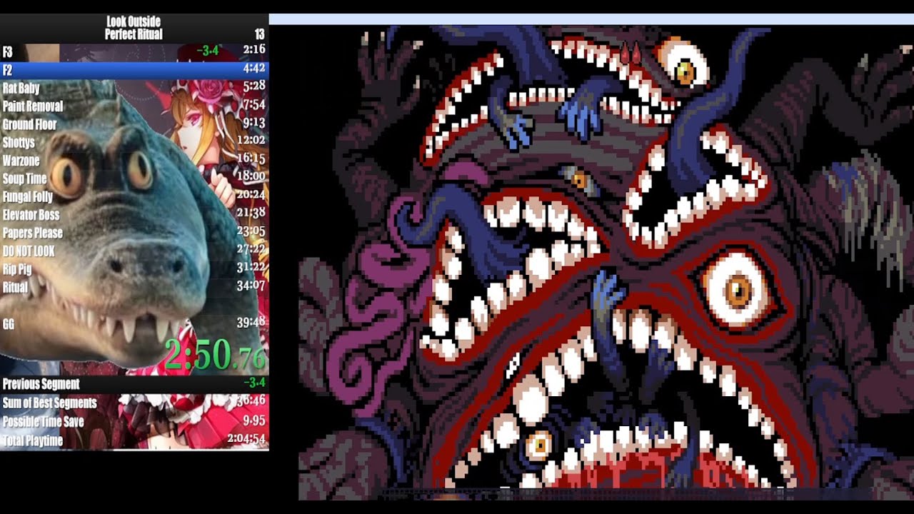914x514 pixels.
Task: Click the Perfect Ritual category label
Action: 134,34
